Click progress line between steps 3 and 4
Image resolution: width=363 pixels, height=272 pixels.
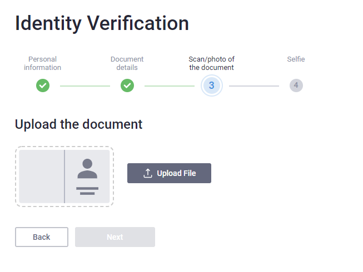254,86
